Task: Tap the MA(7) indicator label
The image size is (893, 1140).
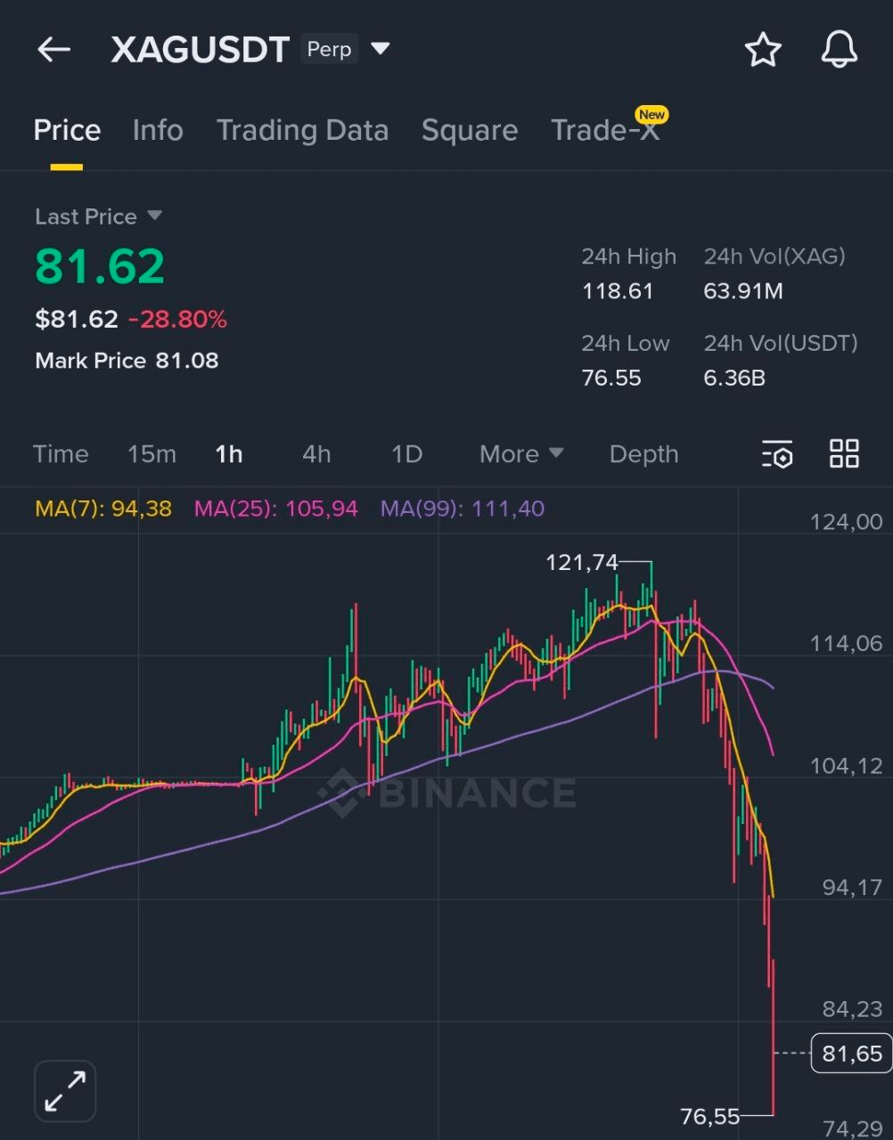Action: 102,509
